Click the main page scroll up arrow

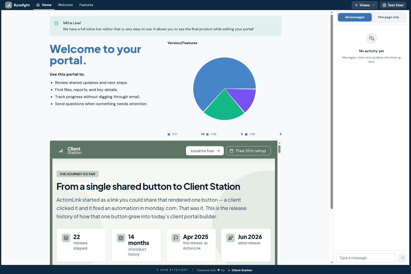[x=332, y=12]
